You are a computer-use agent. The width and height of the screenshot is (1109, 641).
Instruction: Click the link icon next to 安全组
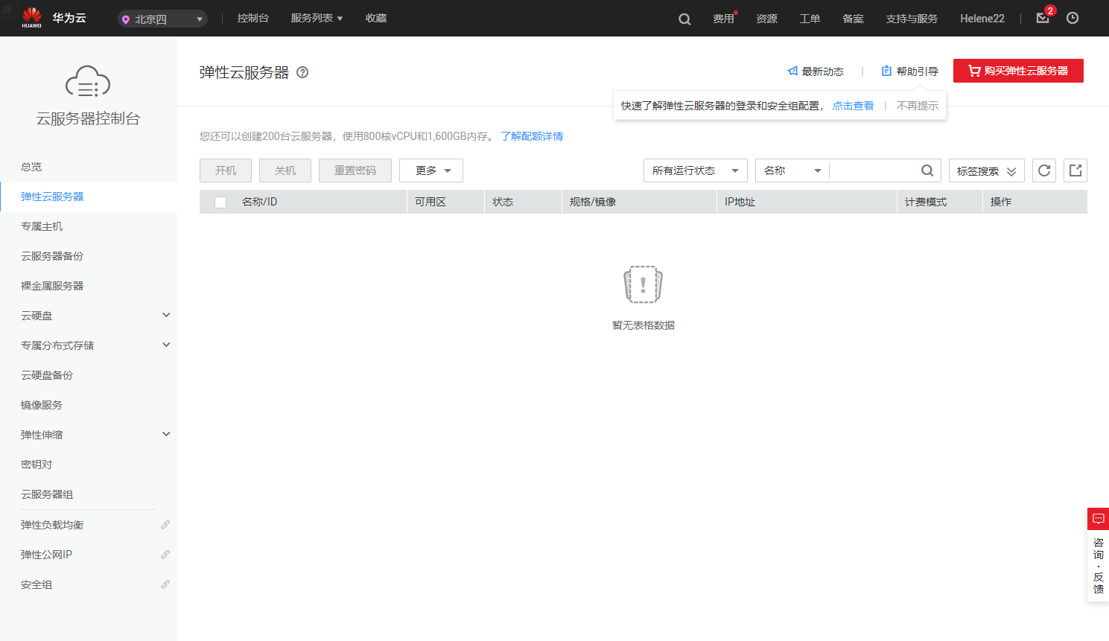(x=165, y=584)
